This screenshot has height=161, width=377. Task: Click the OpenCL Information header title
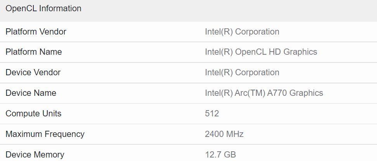(43, 9)
